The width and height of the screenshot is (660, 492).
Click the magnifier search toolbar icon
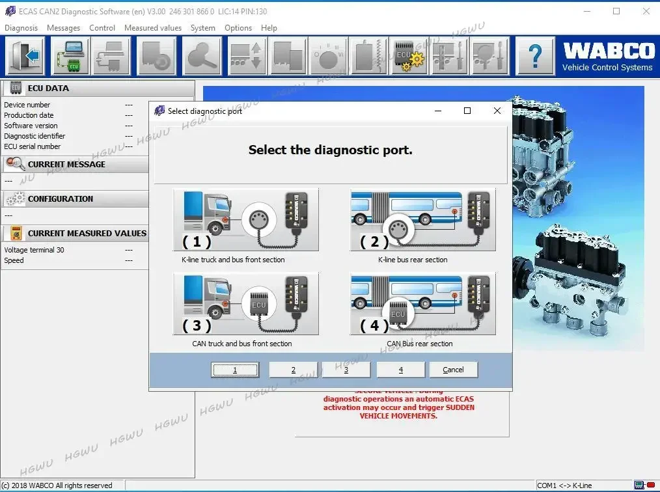coord(202,56)
